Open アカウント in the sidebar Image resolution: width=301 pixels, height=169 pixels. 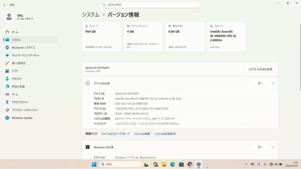[30, 79]
